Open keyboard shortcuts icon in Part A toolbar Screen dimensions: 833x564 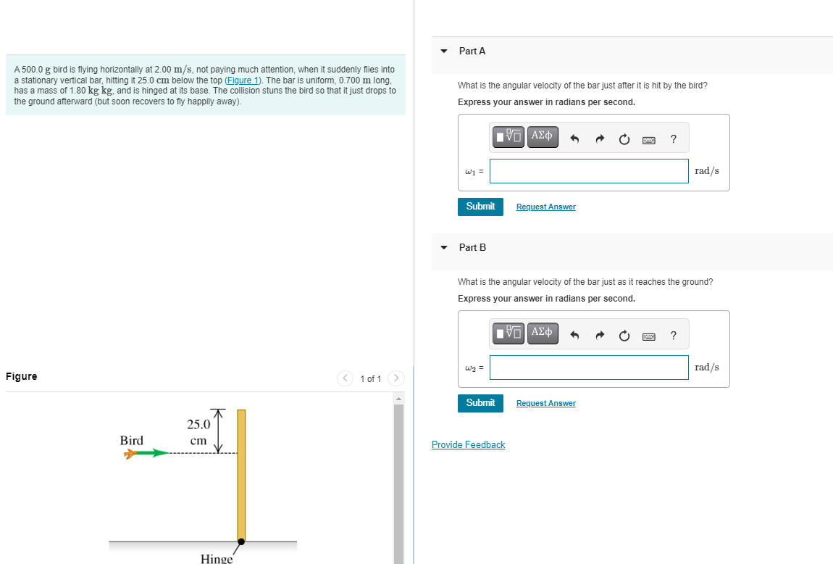coord(649,141)
